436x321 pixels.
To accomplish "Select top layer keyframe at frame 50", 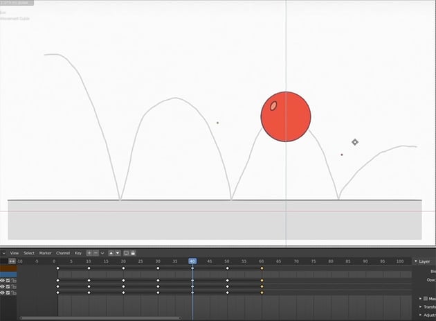I will tap(228, 280).
